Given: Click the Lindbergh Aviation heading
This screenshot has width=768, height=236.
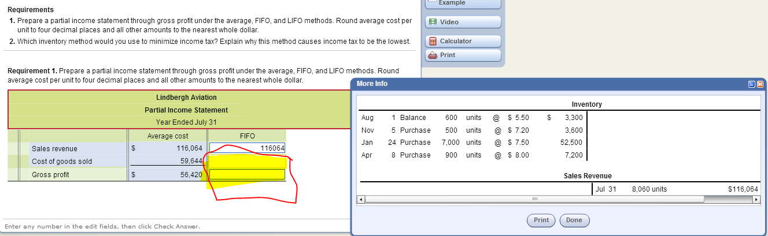Looking at the screenshot, I should (x=186, y=98).
